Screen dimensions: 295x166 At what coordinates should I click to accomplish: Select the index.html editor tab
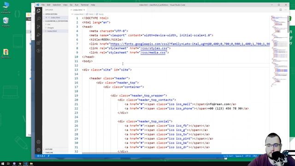coord(78,10)
